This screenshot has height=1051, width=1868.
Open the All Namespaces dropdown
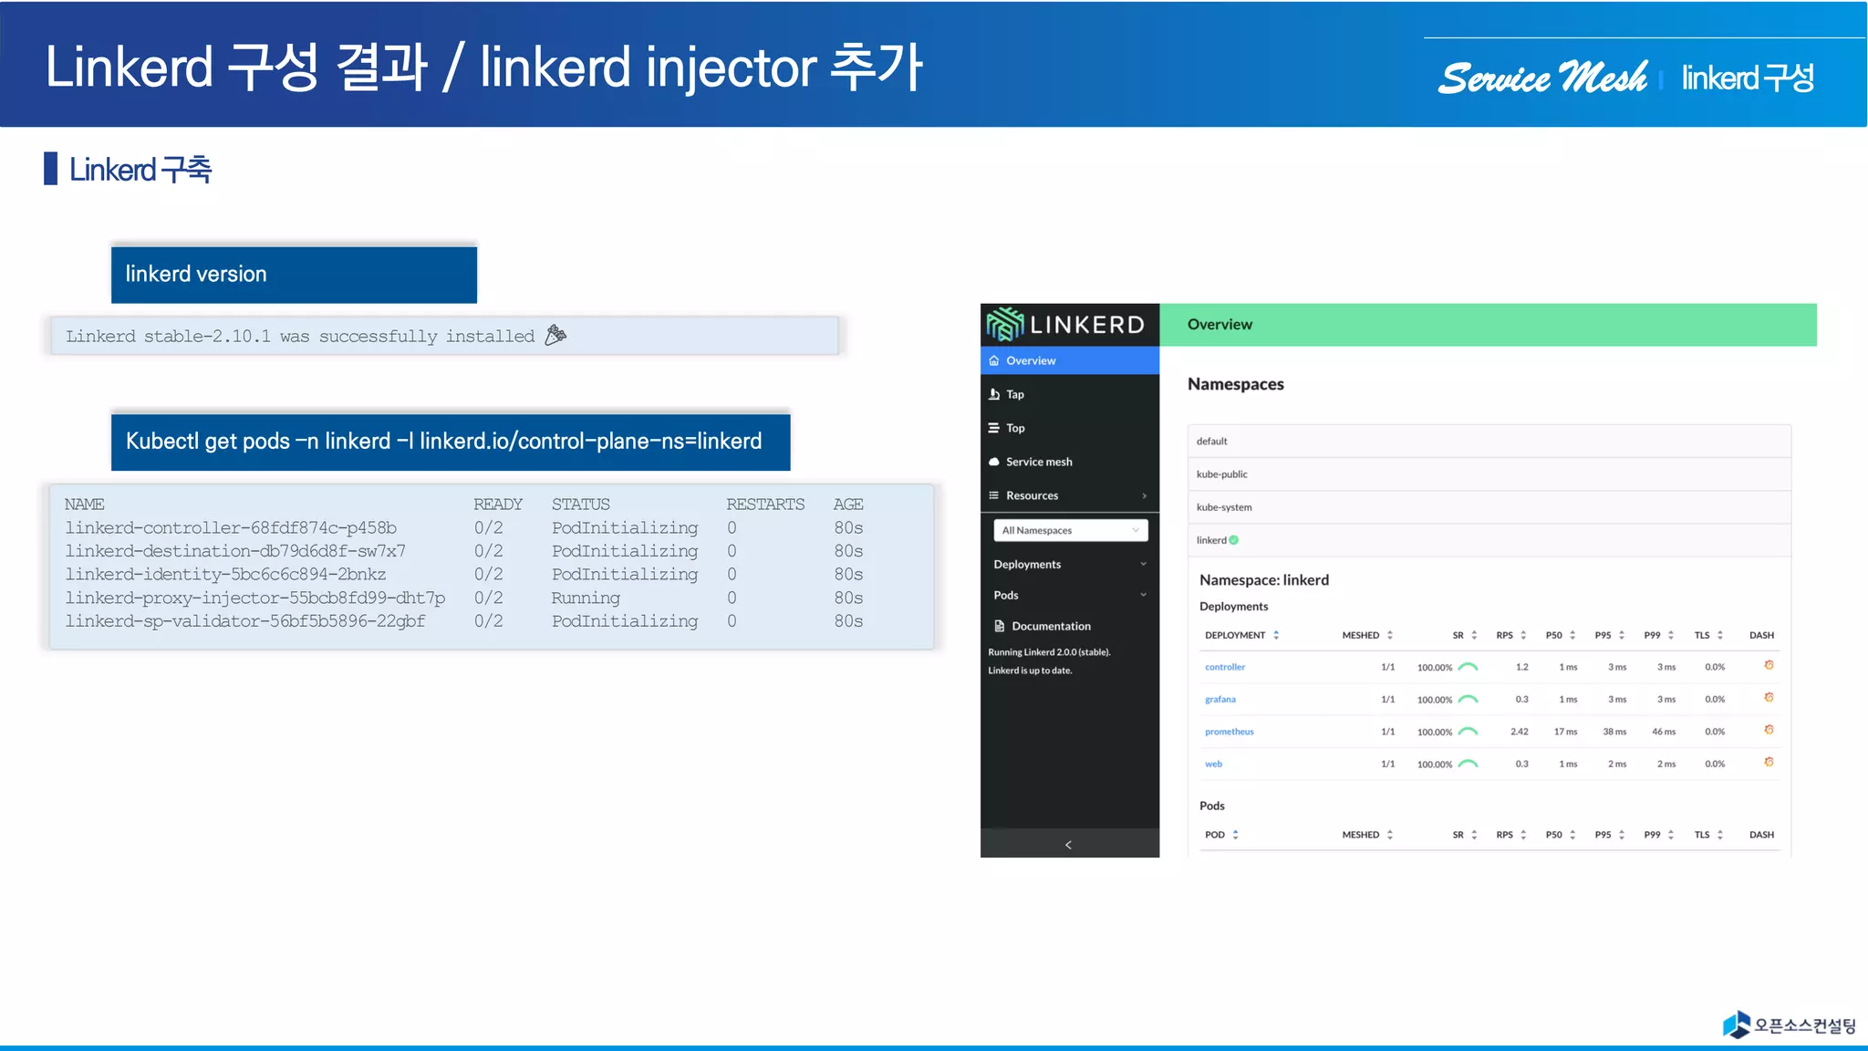point(1070,530)
